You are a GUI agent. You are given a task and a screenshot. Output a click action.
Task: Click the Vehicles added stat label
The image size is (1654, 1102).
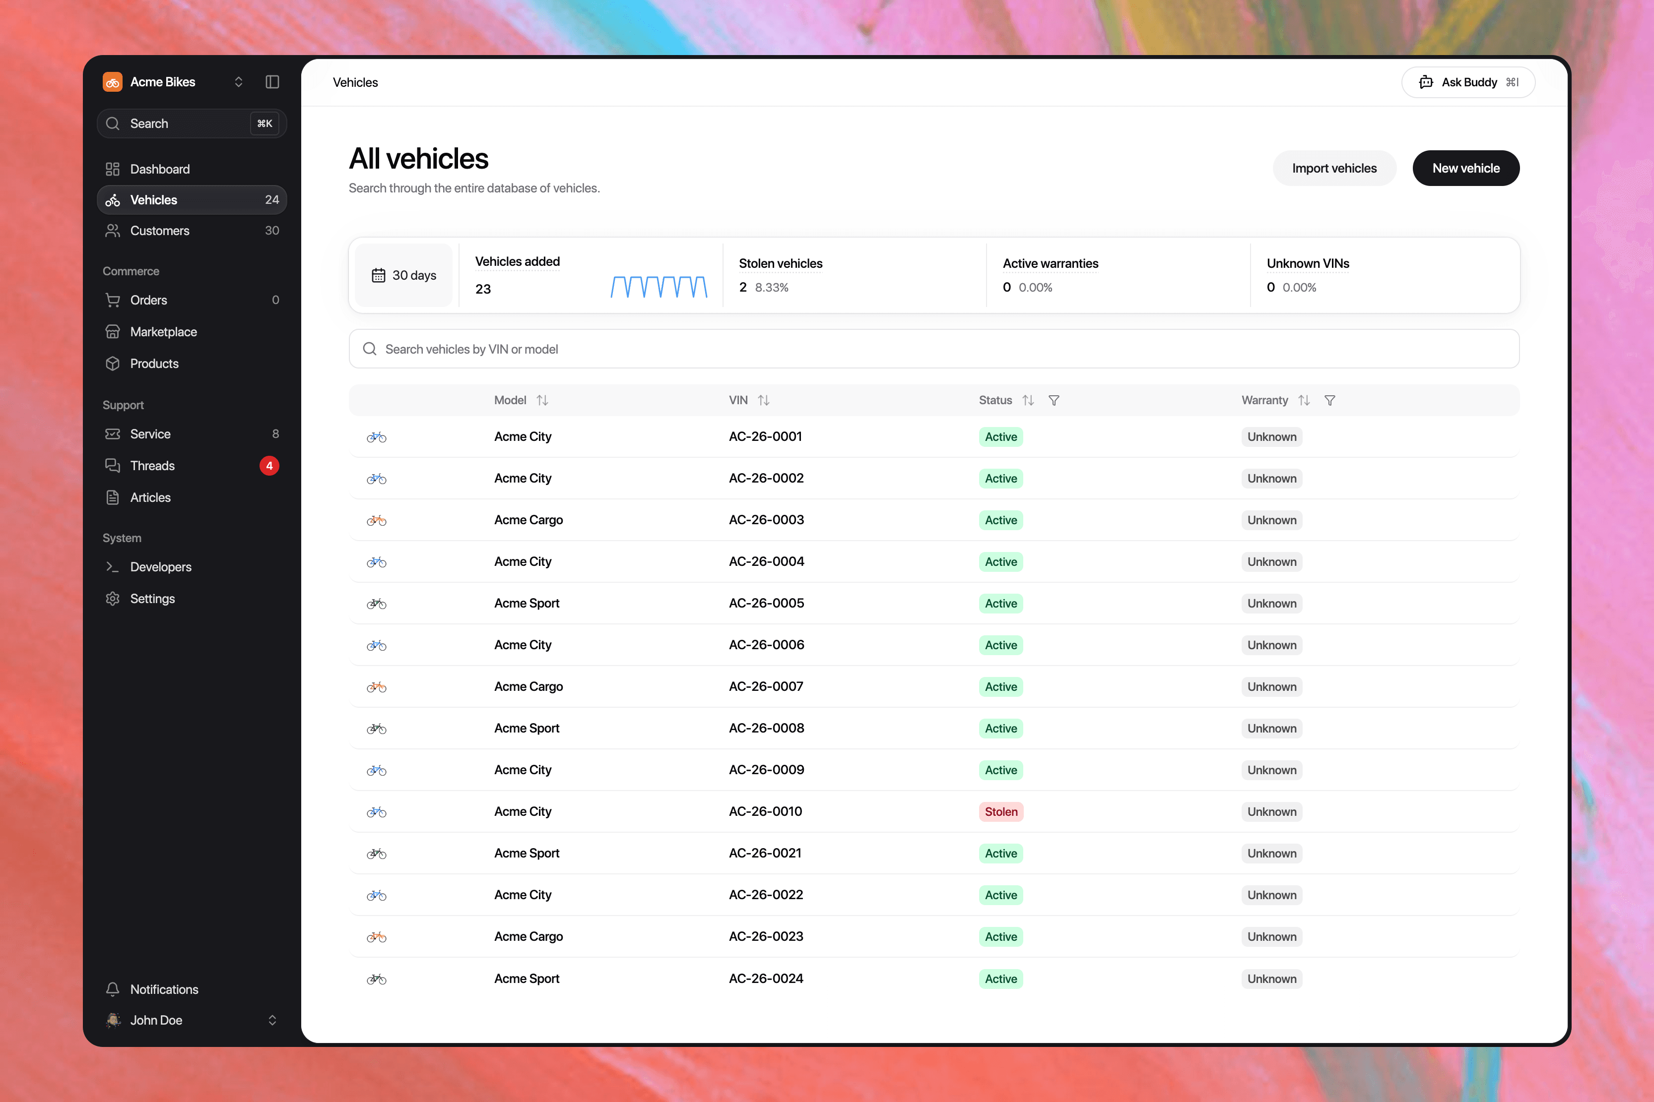point(518,261)
